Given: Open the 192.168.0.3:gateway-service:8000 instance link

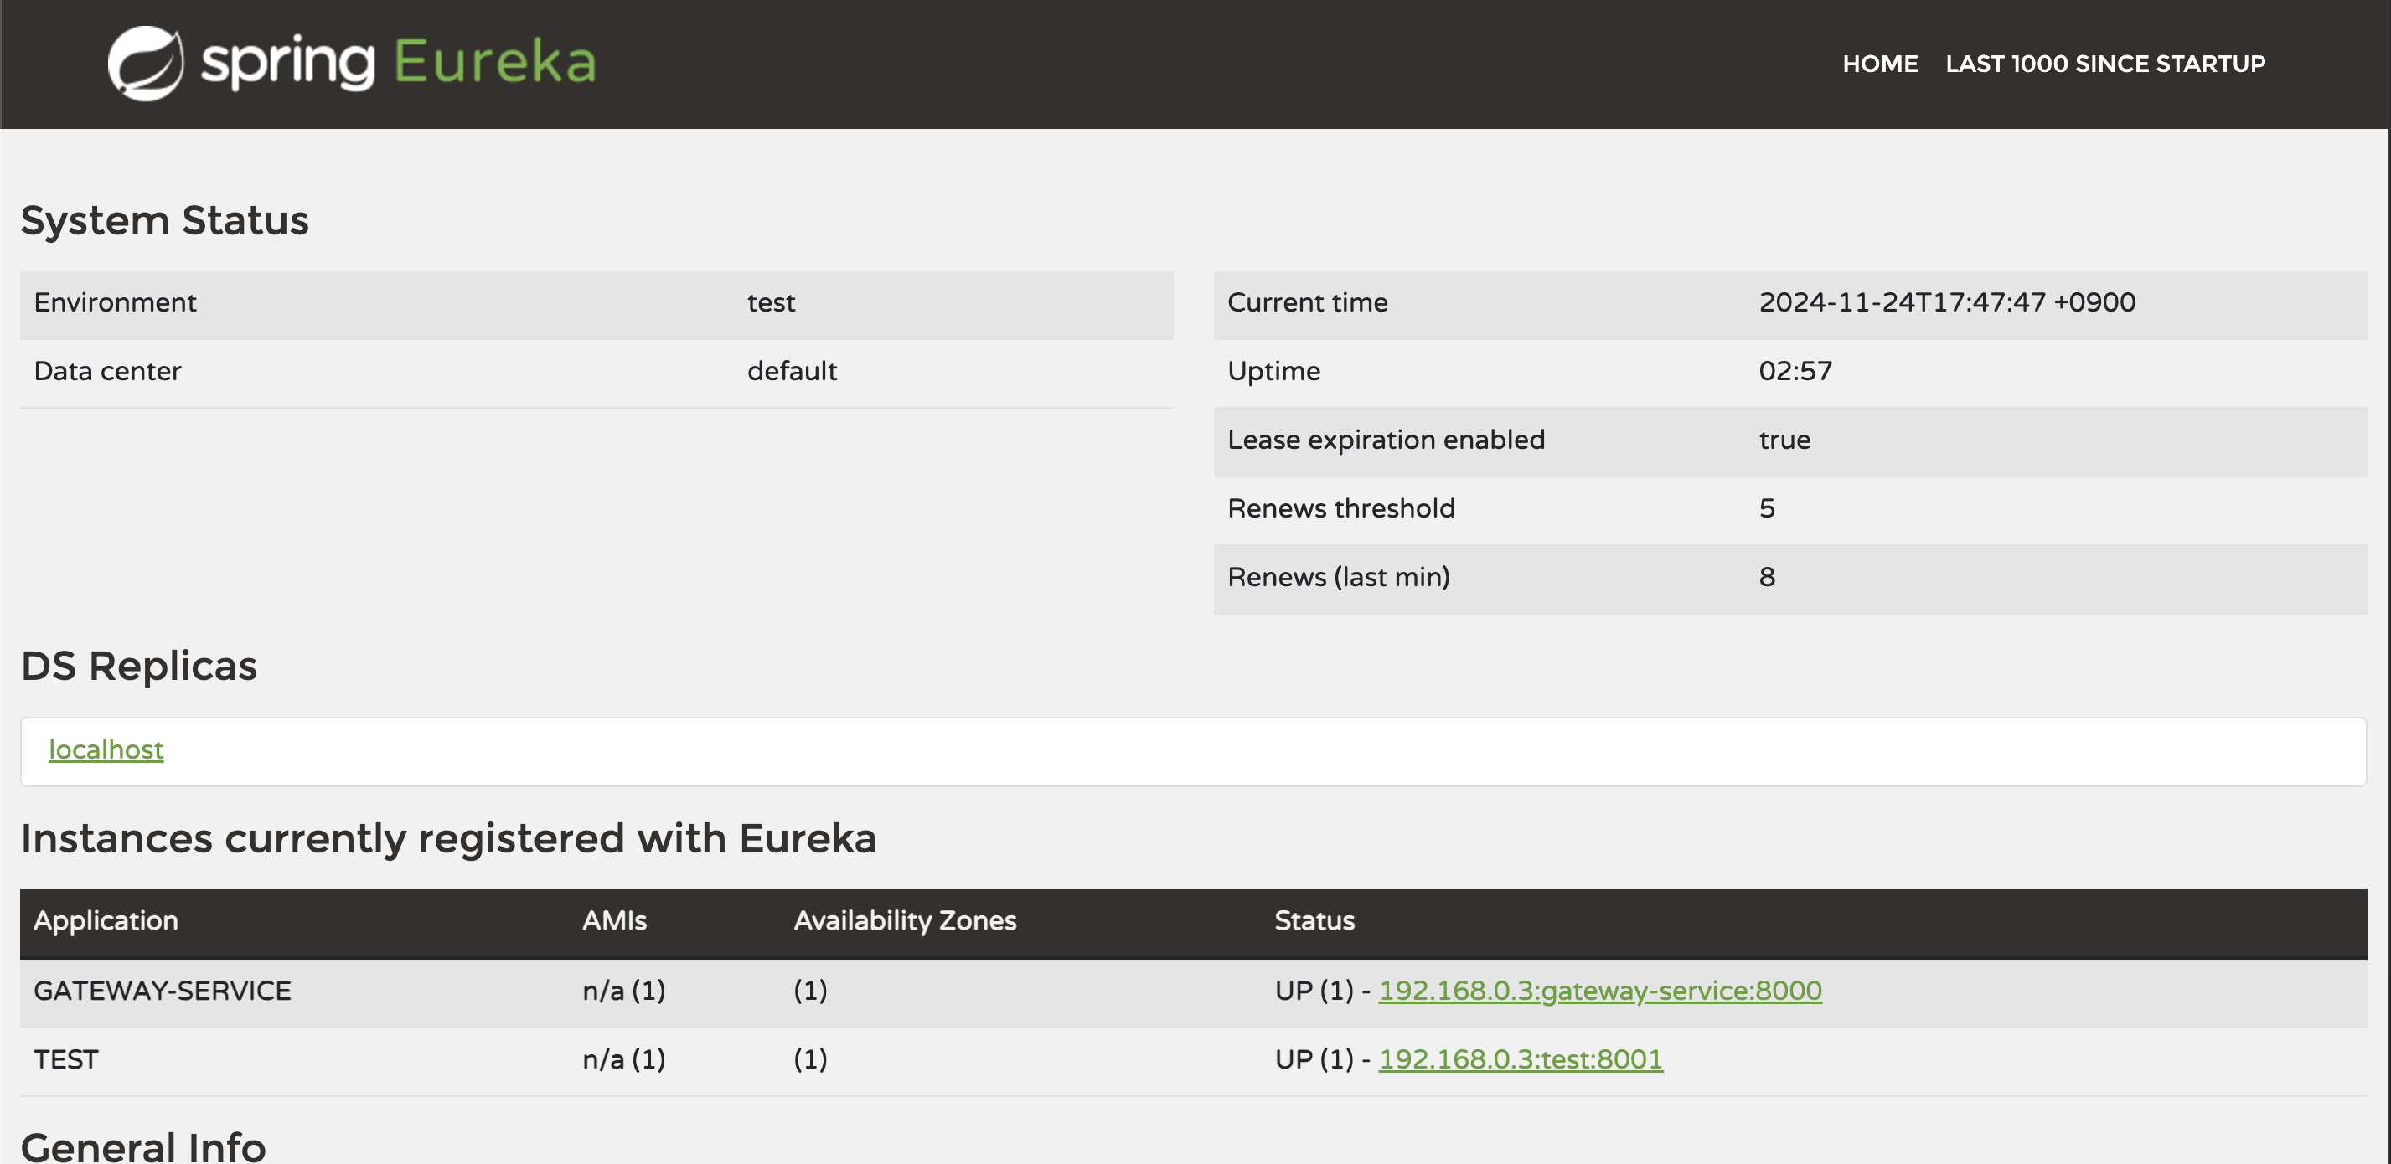Looking at the screenshot, I should tap(1600, 991).
